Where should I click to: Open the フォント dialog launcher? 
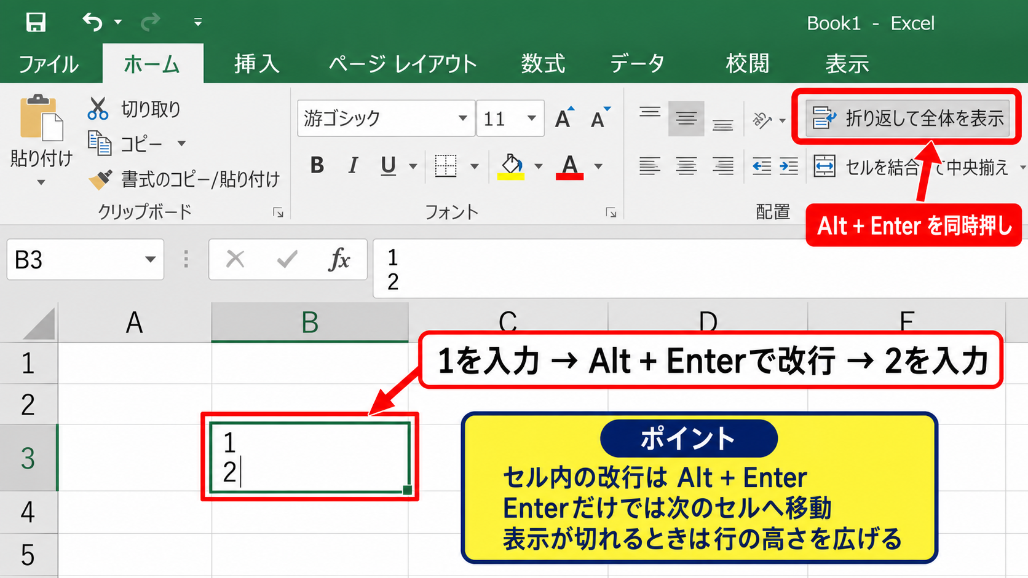click(x=611, y=213)
